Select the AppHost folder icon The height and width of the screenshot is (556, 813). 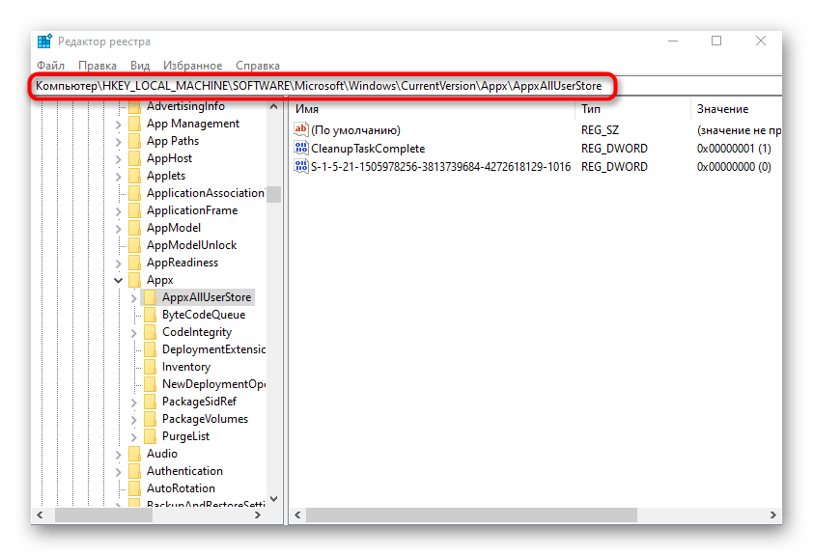click(x=135, y=158)
